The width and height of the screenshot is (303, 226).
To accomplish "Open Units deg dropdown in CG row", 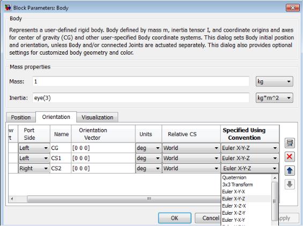I will (x=149, y=148).
